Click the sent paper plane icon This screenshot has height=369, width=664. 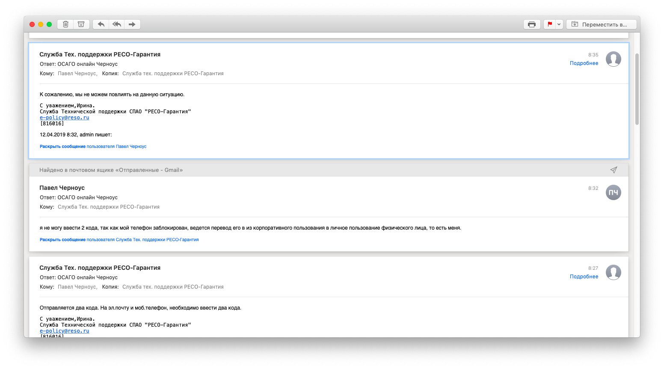614,170
